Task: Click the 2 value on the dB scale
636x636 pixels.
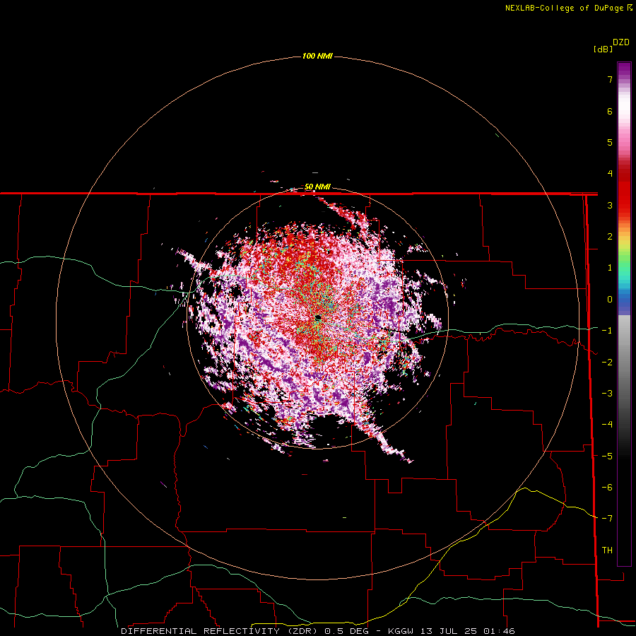Action: (x=610, y=237)
